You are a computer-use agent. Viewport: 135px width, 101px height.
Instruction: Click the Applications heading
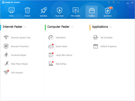pos(100,27)
